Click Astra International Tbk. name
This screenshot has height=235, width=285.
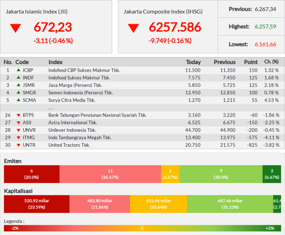coord(73,122)
